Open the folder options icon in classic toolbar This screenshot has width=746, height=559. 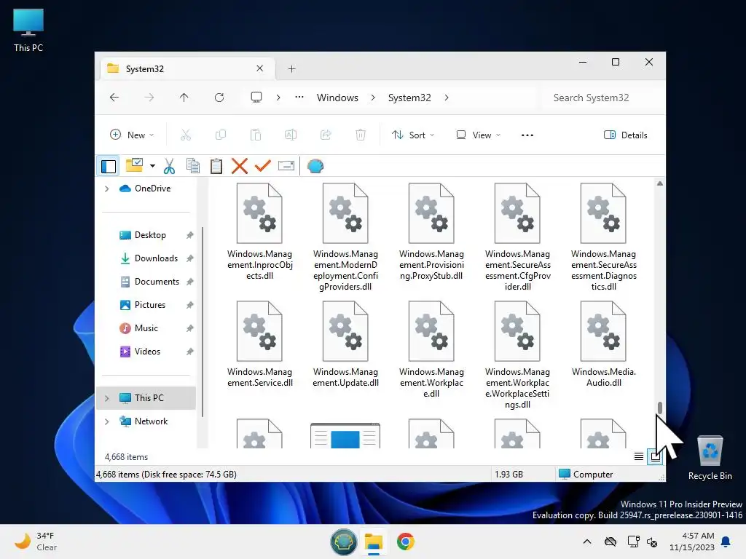point(134,165)
